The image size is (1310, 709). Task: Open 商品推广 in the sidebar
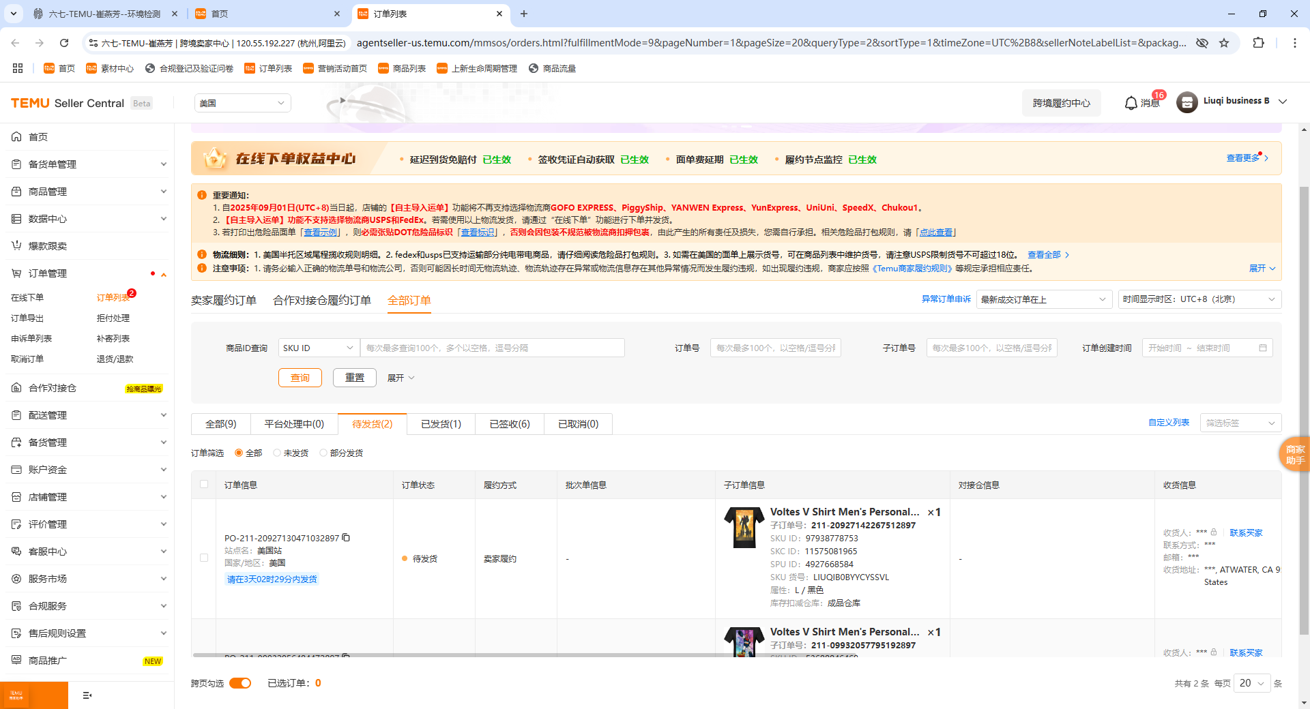(x=48, y=660)
